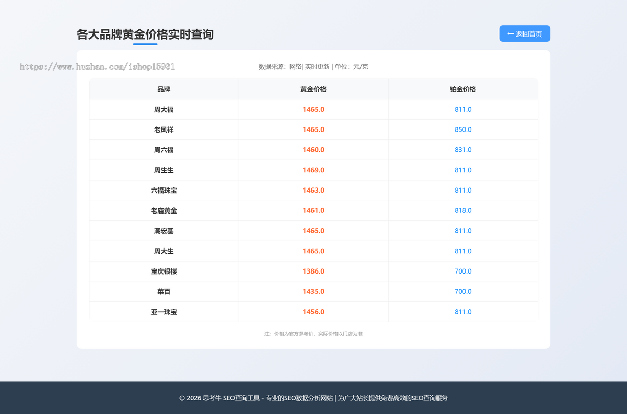Click the 返回首页 button
The image size is (627, 414).
pos(525,33)
